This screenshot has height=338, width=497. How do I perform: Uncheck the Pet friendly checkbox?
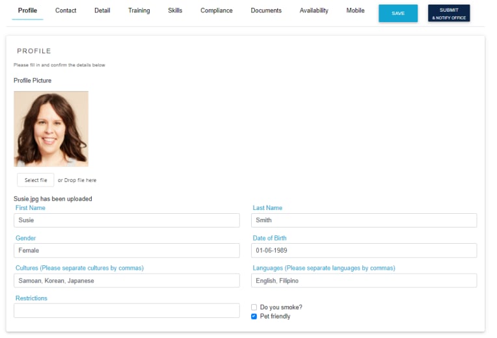point(254,317)
